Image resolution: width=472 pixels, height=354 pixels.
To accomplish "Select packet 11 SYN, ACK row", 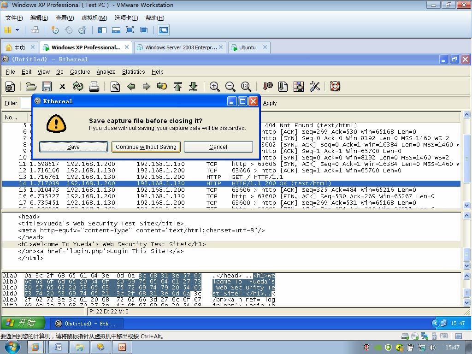I will 231,164.
